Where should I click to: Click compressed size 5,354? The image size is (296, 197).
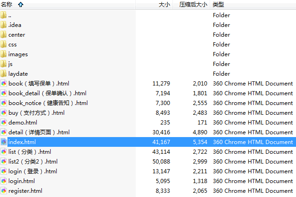coord(200,142)
